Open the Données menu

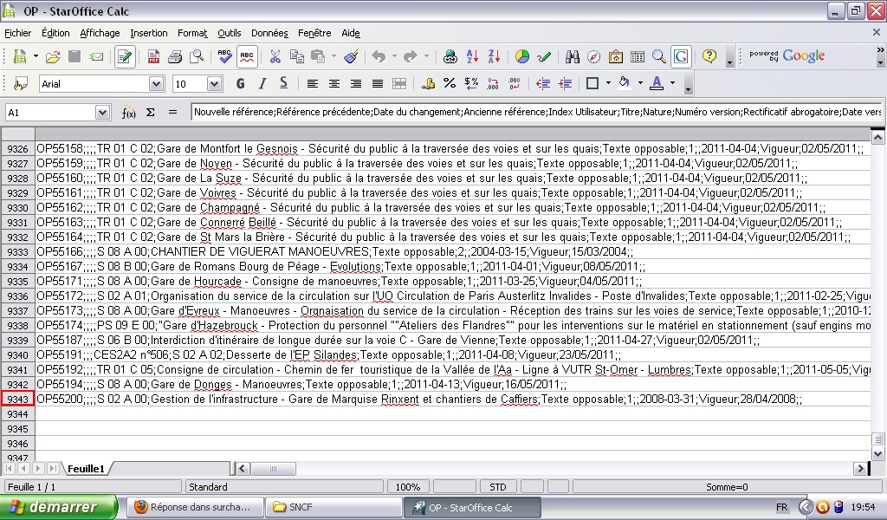(x=269, y=33)
